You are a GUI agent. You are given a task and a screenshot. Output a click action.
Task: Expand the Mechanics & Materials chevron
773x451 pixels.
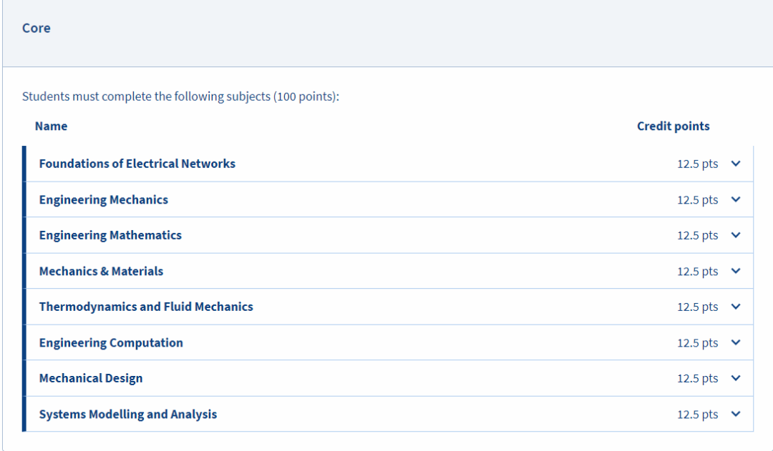coord(736,271)
